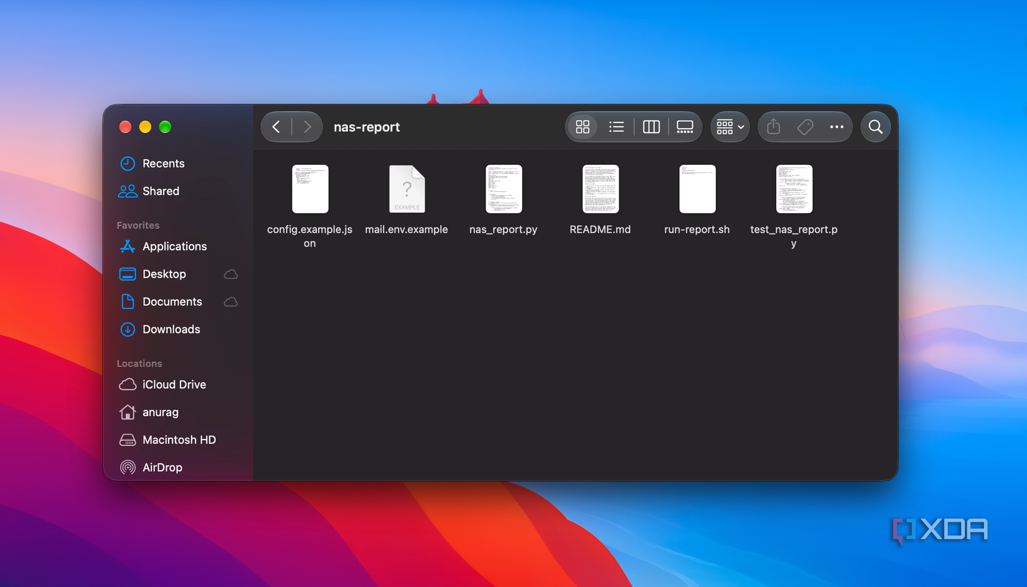This screenshot has width=1027, height=587.
Task: Open Macintosh HD in the sidebar
Action: tap(179, 440)
